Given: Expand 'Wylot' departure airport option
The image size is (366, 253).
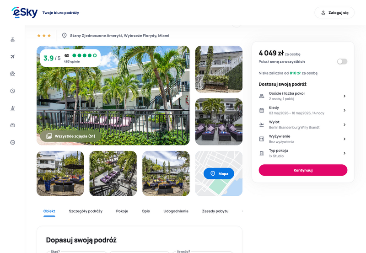Looking at the screenshot, I should coord(302,124).
